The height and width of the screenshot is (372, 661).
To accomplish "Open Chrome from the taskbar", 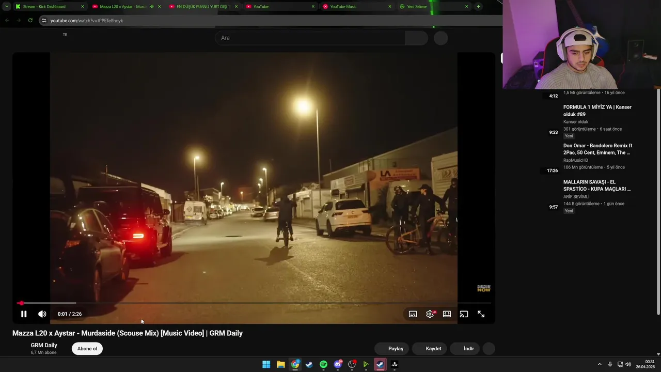I will (x=295, y=364).
